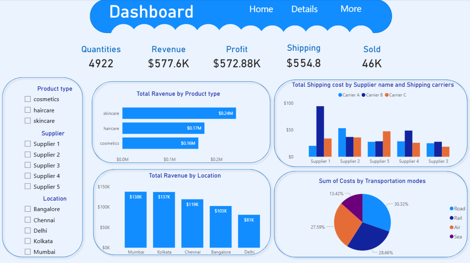
Task: Tick the Supplier 5 filter checkbox
Action: pos(28,186)
